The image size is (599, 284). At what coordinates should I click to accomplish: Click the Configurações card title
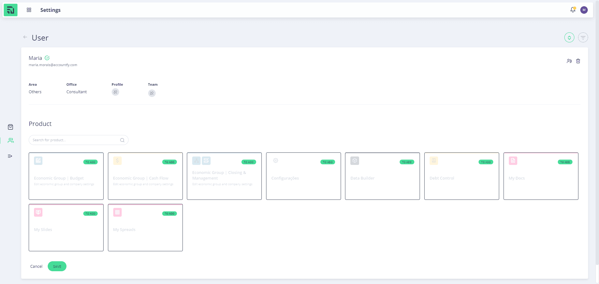[285, 178]
